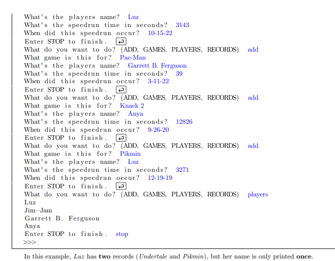Click the time value '12826'
The height and width of the screenshot is (261, 335).
[x=184, y=122]
